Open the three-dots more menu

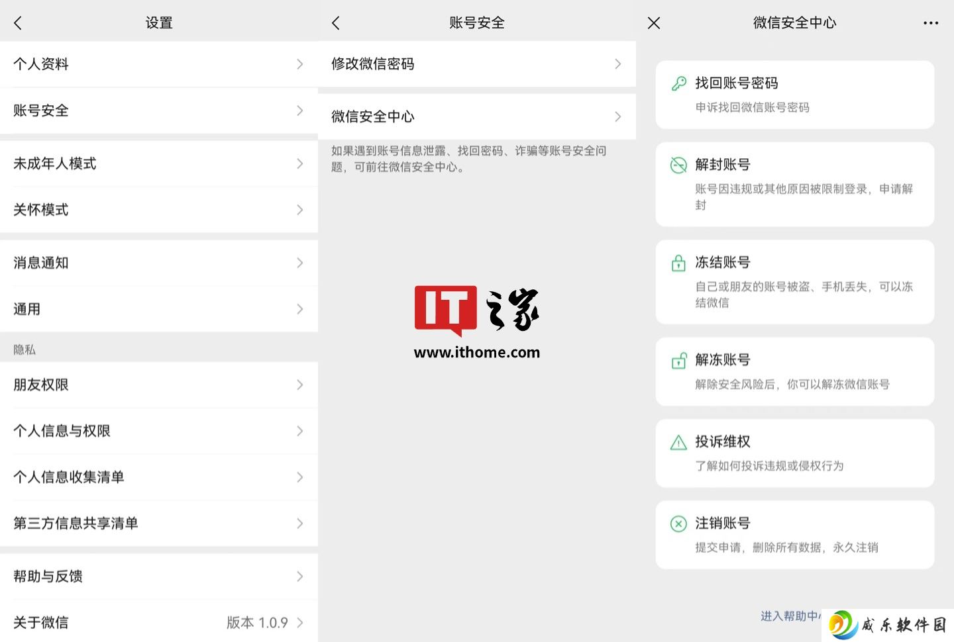[x=931, y=23]
